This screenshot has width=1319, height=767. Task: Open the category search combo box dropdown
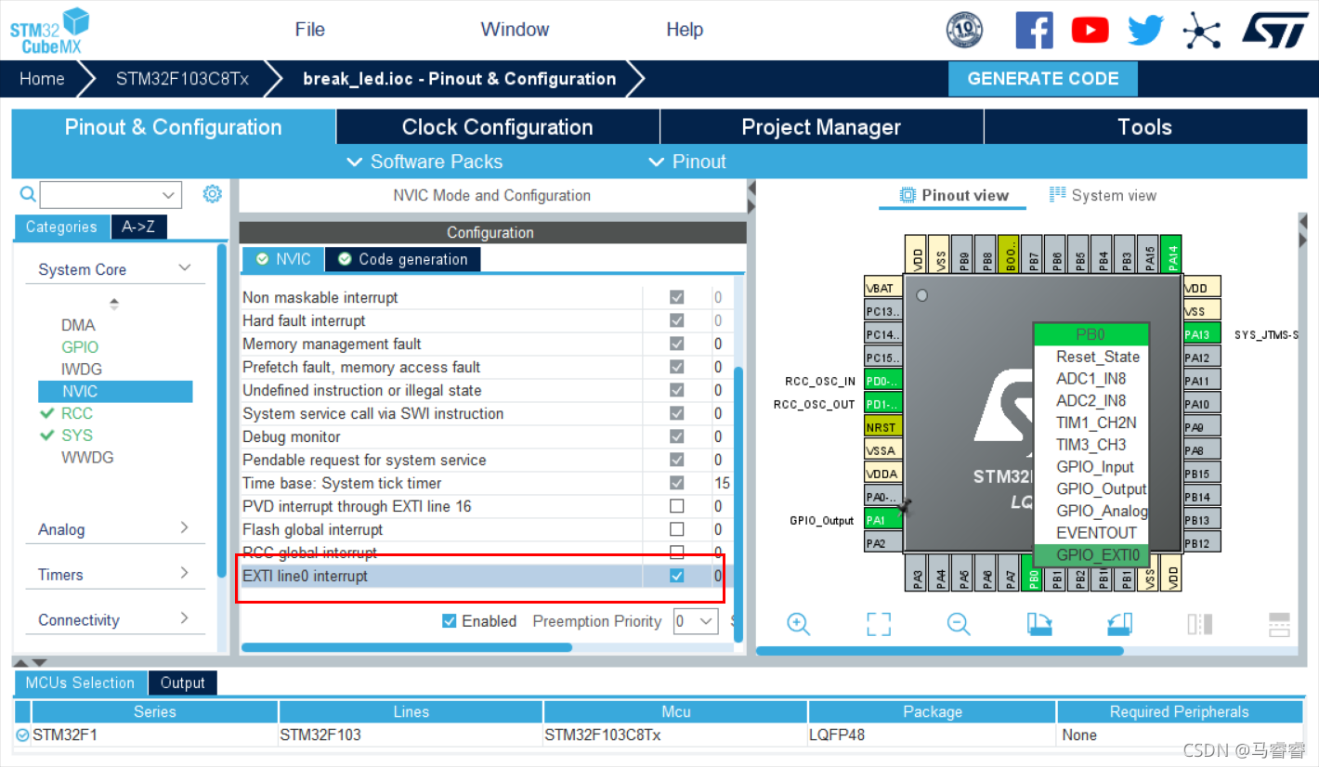(168, 195)
